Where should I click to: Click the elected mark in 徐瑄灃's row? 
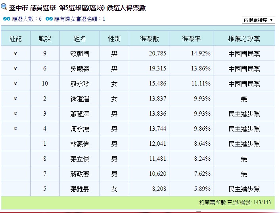(15, 99)
